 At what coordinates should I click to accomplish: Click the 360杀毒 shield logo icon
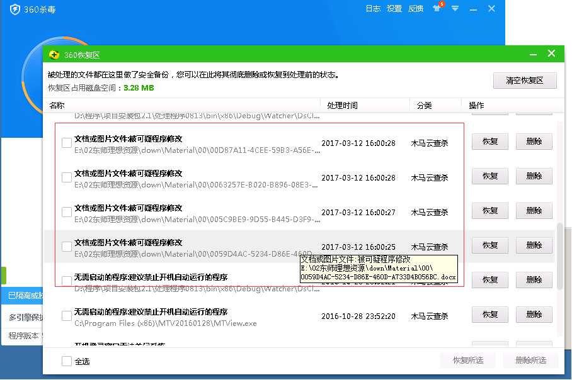[15, 9]
